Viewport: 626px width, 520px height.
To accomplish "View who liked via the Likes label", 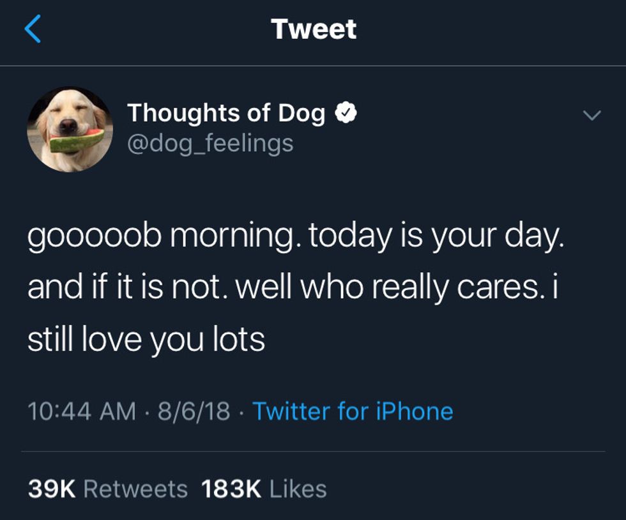I will 298,489.
